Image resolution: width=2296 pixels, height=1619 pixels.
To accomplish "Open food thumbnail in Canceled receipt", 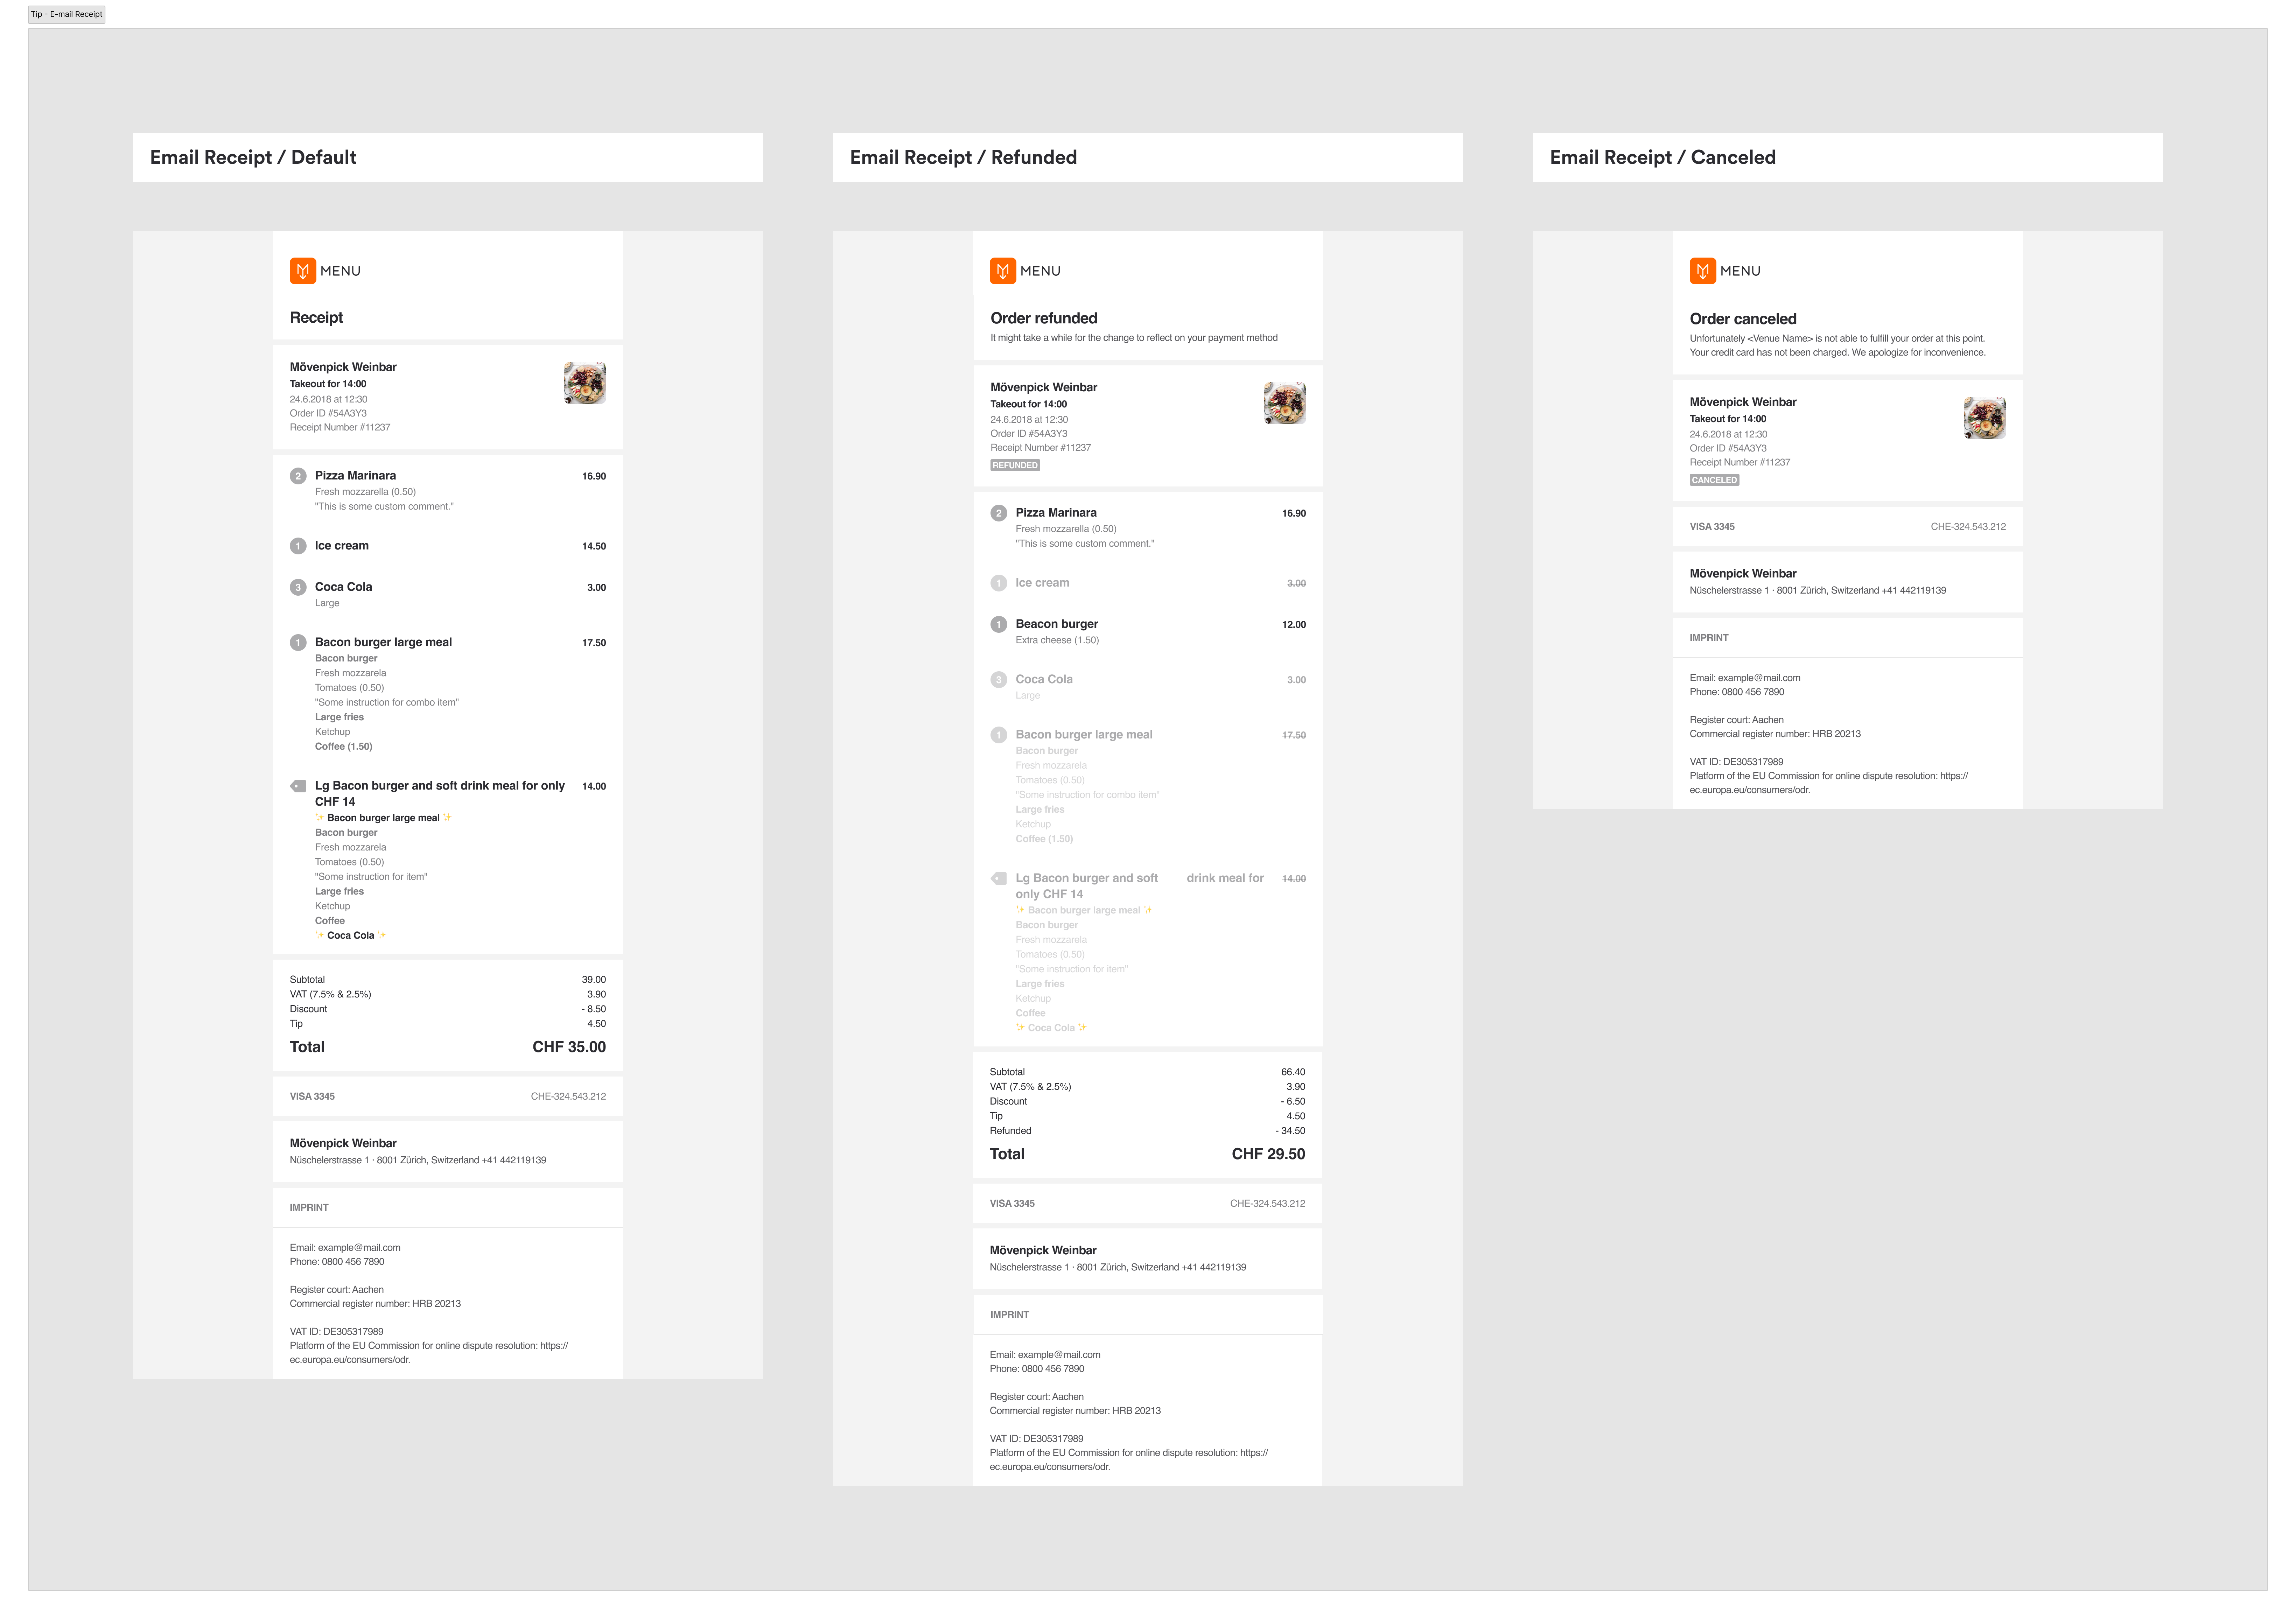I will point(1984,418).
